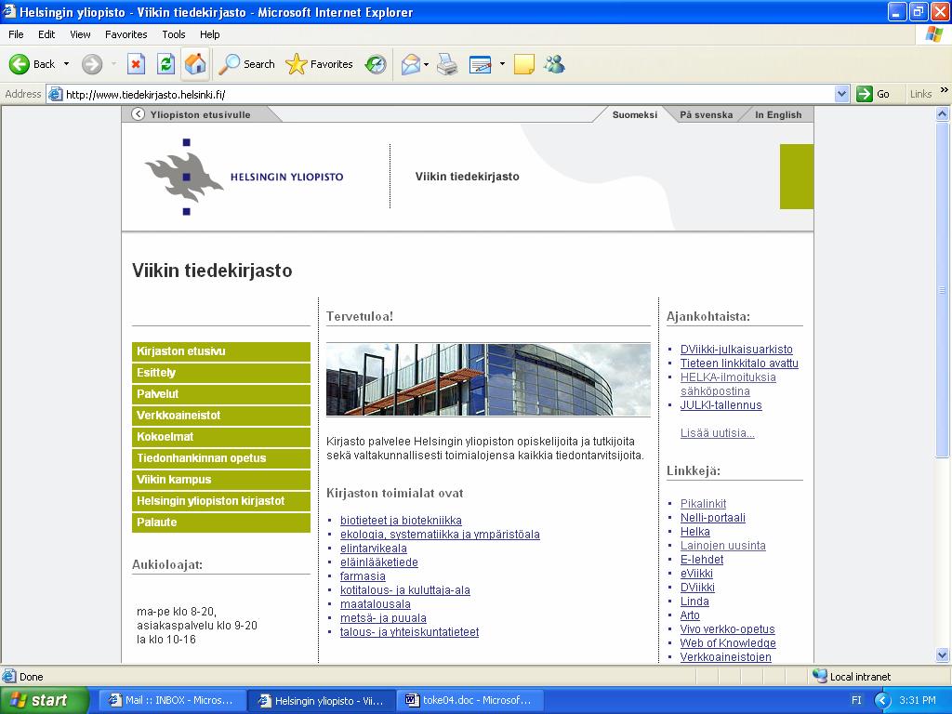The height and width of the screenshot is (714, 952).
Task: Open JULKI-tallennus link
Action: tap(721, 405)
